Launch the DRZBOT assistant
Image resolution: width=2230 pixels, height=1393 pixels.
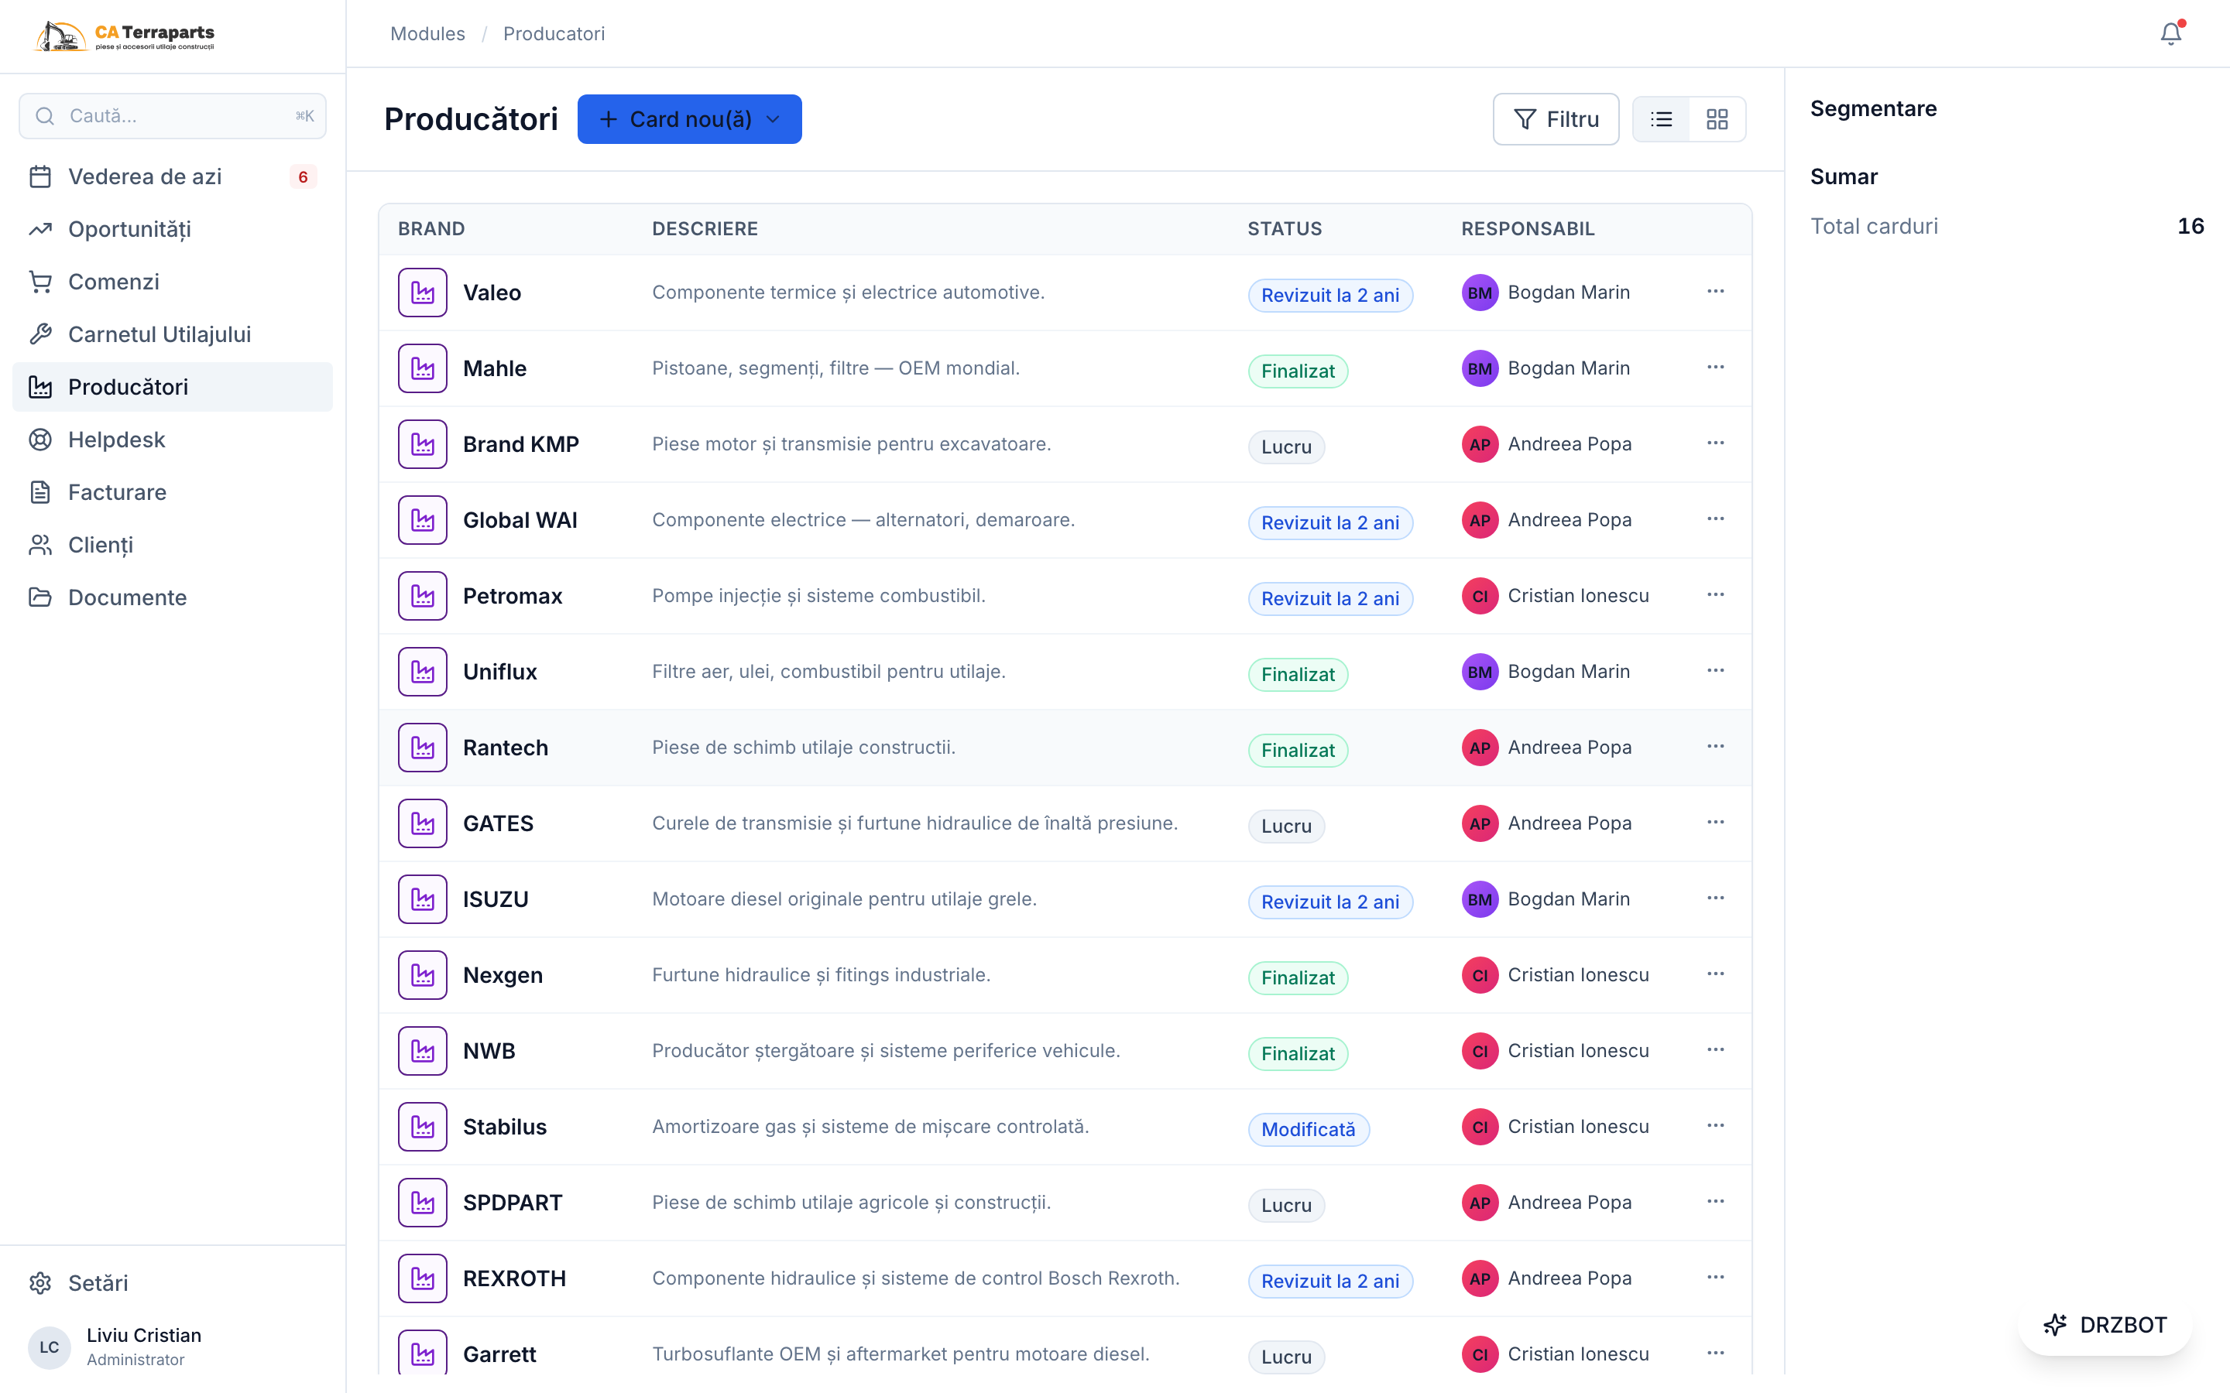click(2105, 1325)
